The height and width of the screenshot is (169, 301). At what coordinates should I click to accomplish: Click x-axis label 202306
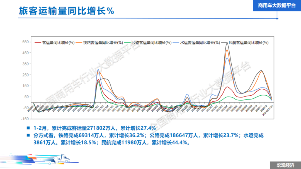234,108
